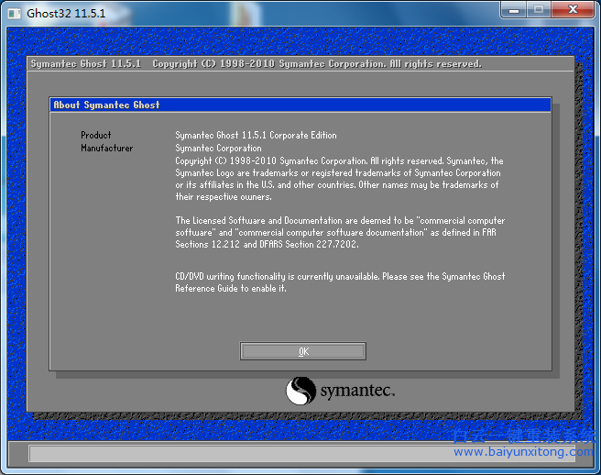Viewport: 601px width, 475px height.
Task: Close the Ghost32 11.5.1 window
Action: 574,11
